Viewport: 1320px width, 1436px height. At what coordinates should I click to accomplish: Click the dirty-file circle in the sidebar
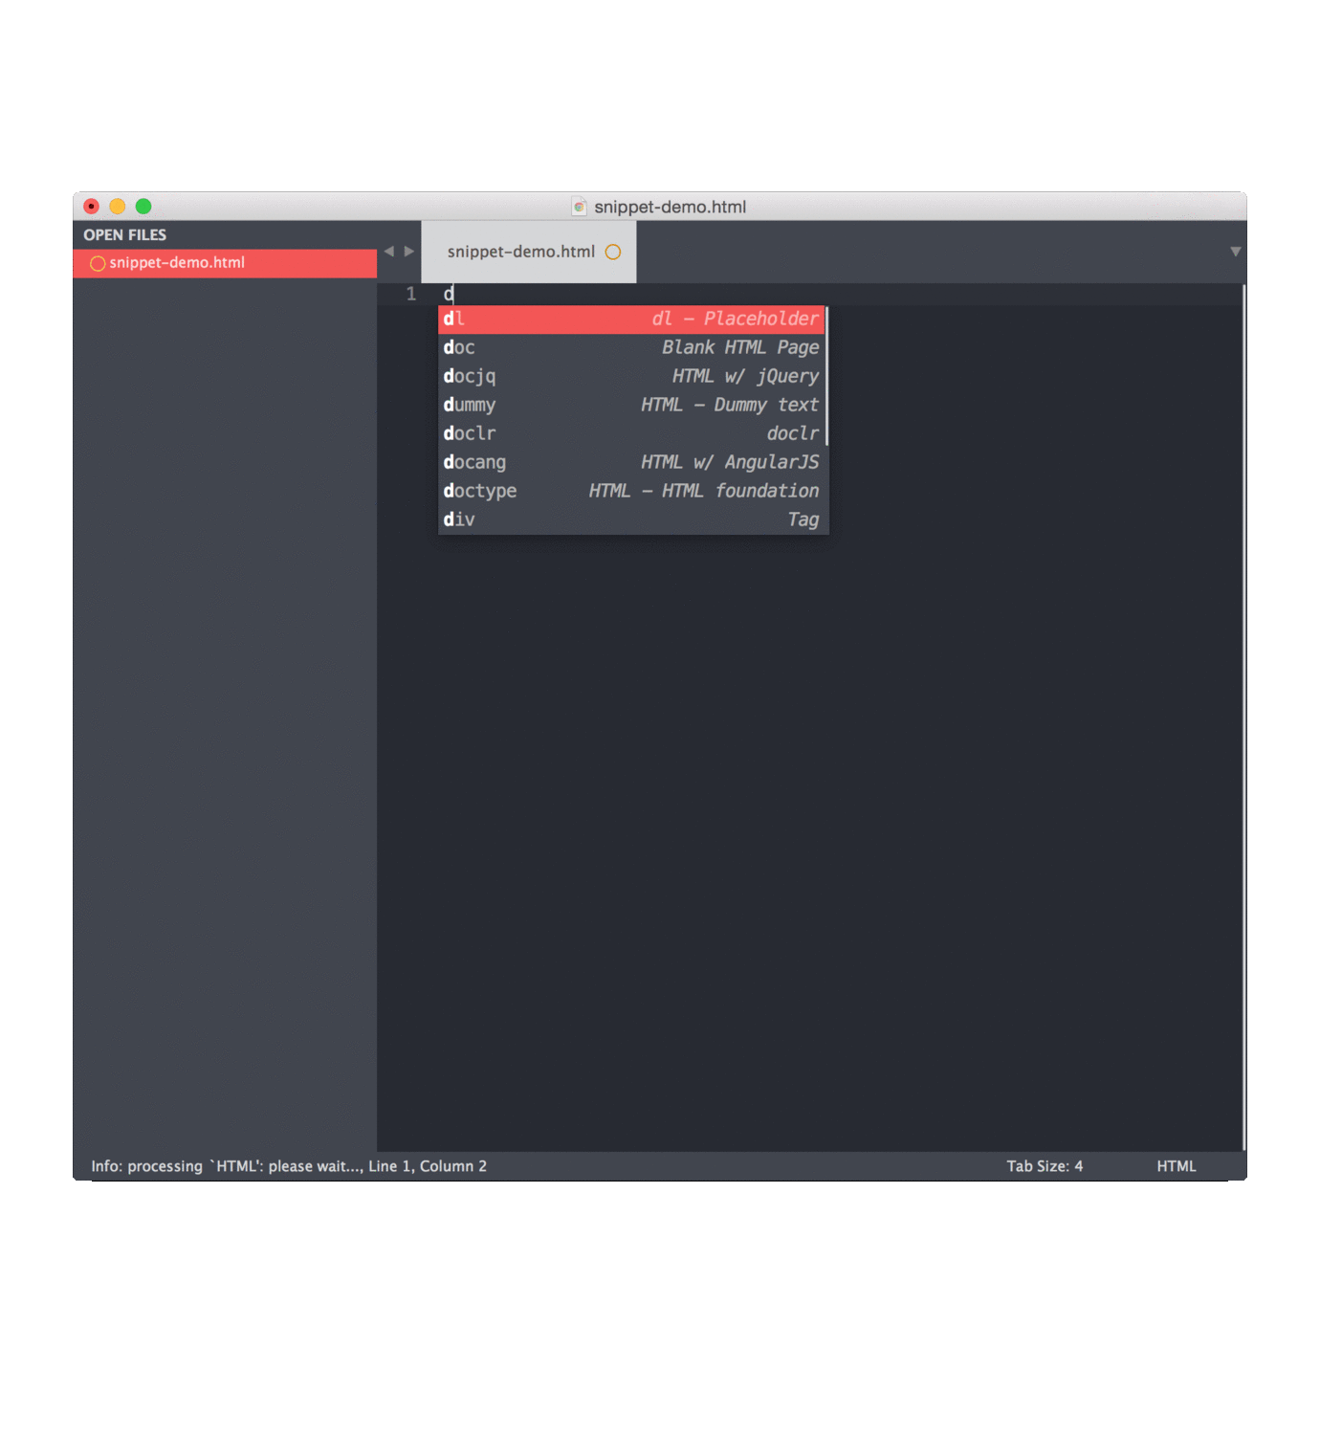click(97, 263)
